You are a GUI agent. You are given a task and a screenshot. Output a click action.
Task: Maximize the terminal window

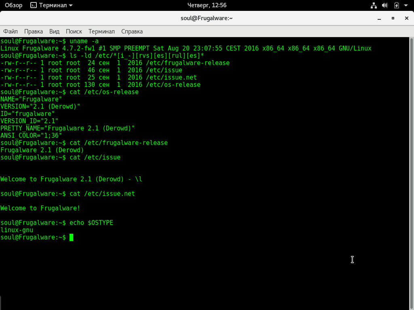click(393, 18)
